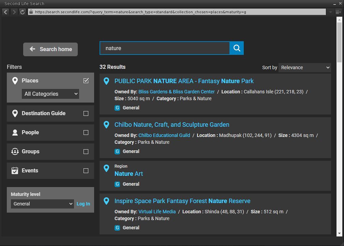Image resolution: width=344 pixels, height=246 pixels.
Task: Click the browser back arrow icon
Action: pos(5,12)
